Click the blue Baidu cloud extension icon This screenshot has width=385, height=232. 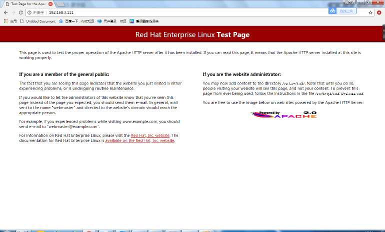tap(332, 11)
